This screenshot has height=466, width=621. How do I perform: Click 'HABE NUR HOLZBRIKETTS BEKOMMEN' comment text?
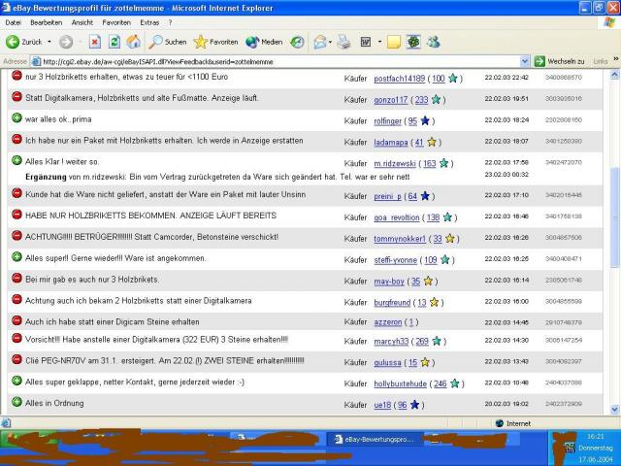click(151, 216)
